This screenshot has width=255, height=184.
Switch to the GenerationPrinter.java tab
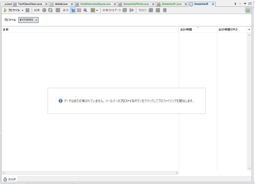coord(136,4)
